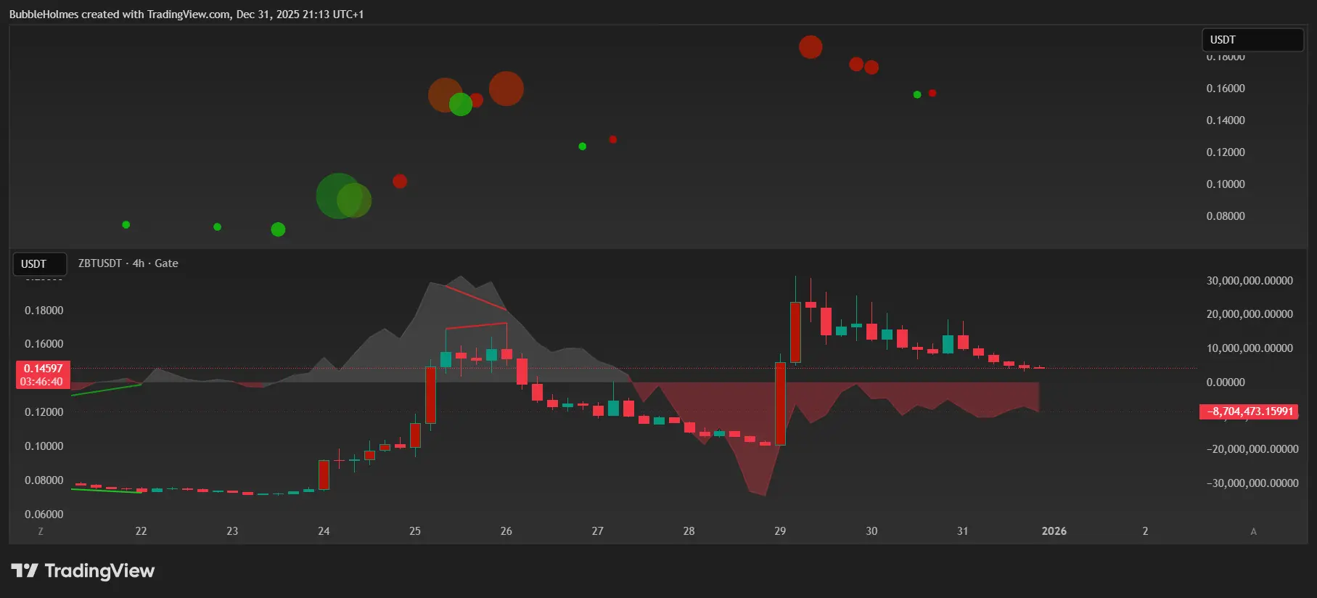Open the USDT currency selector in the upper pane
Screen dimensions: 1317x598
(x=1252, y=40)
